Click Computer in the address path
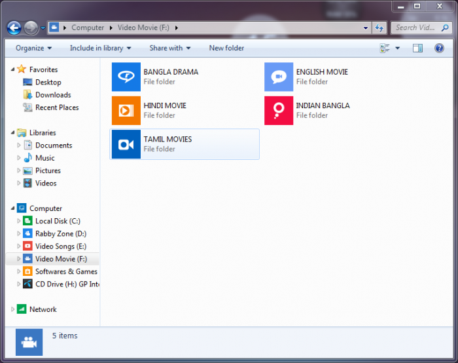 88,28
